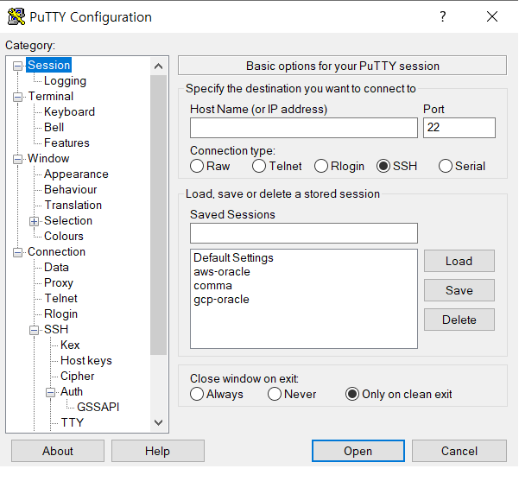Collapse the Connection tree node
The width and height of the screenshot is (519, 494).
17,253
